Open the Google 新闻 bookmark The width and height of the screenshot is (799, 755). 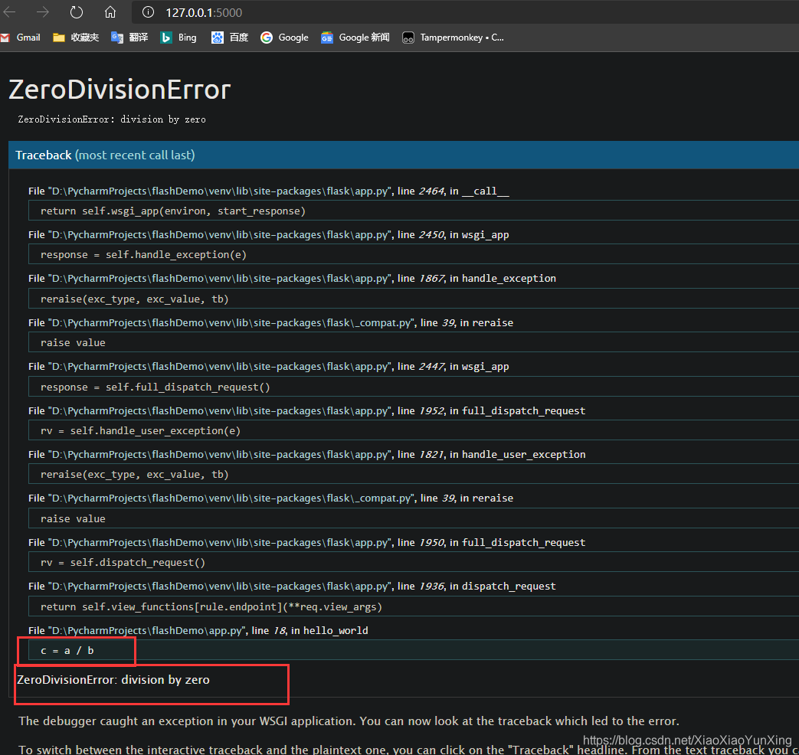tap(355, 38)
